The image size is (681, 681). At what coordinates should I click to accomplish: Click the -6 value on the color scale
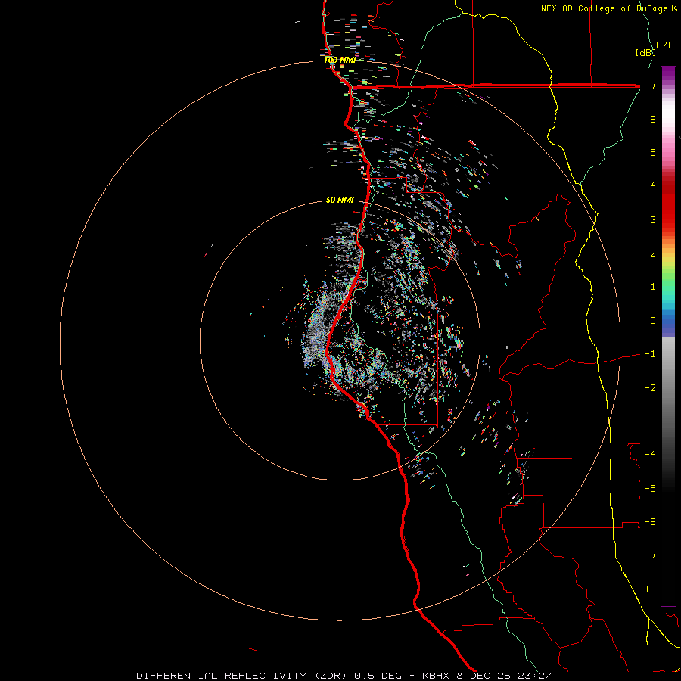click(x=650, y=522)
